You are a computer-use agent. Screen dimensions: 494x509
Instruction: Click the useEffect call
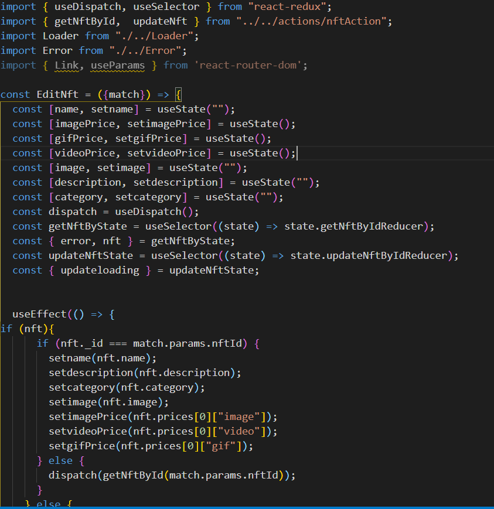(39, 314)
